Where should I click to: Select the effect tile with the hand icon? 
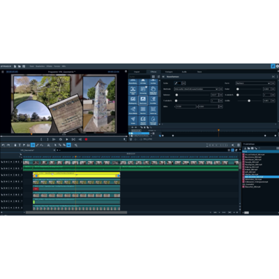[153, 90]
